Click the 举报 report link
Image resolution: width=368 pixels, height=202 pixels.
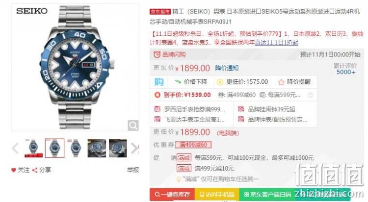click(x=133, y=170)
